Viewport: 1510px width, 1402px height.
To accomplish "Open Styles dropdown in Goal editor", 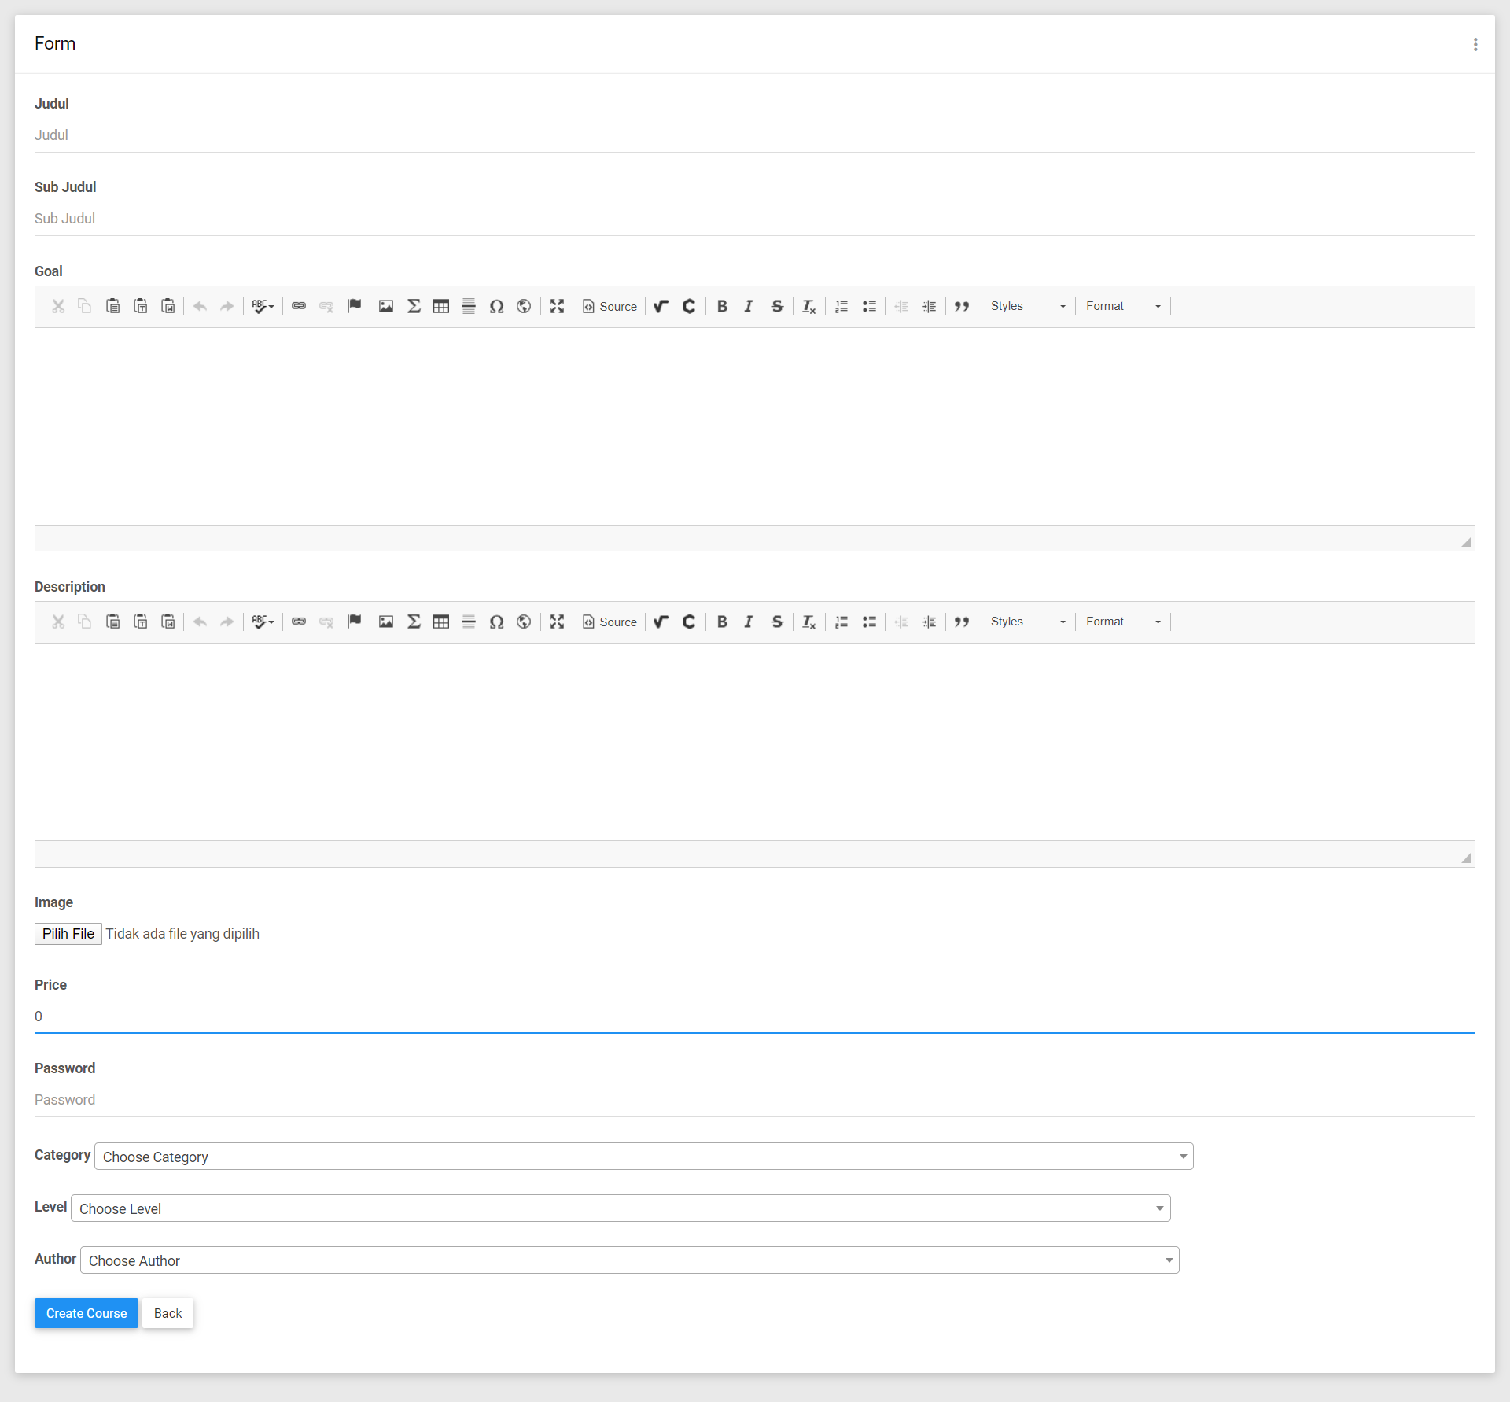I will [1028, 306].
